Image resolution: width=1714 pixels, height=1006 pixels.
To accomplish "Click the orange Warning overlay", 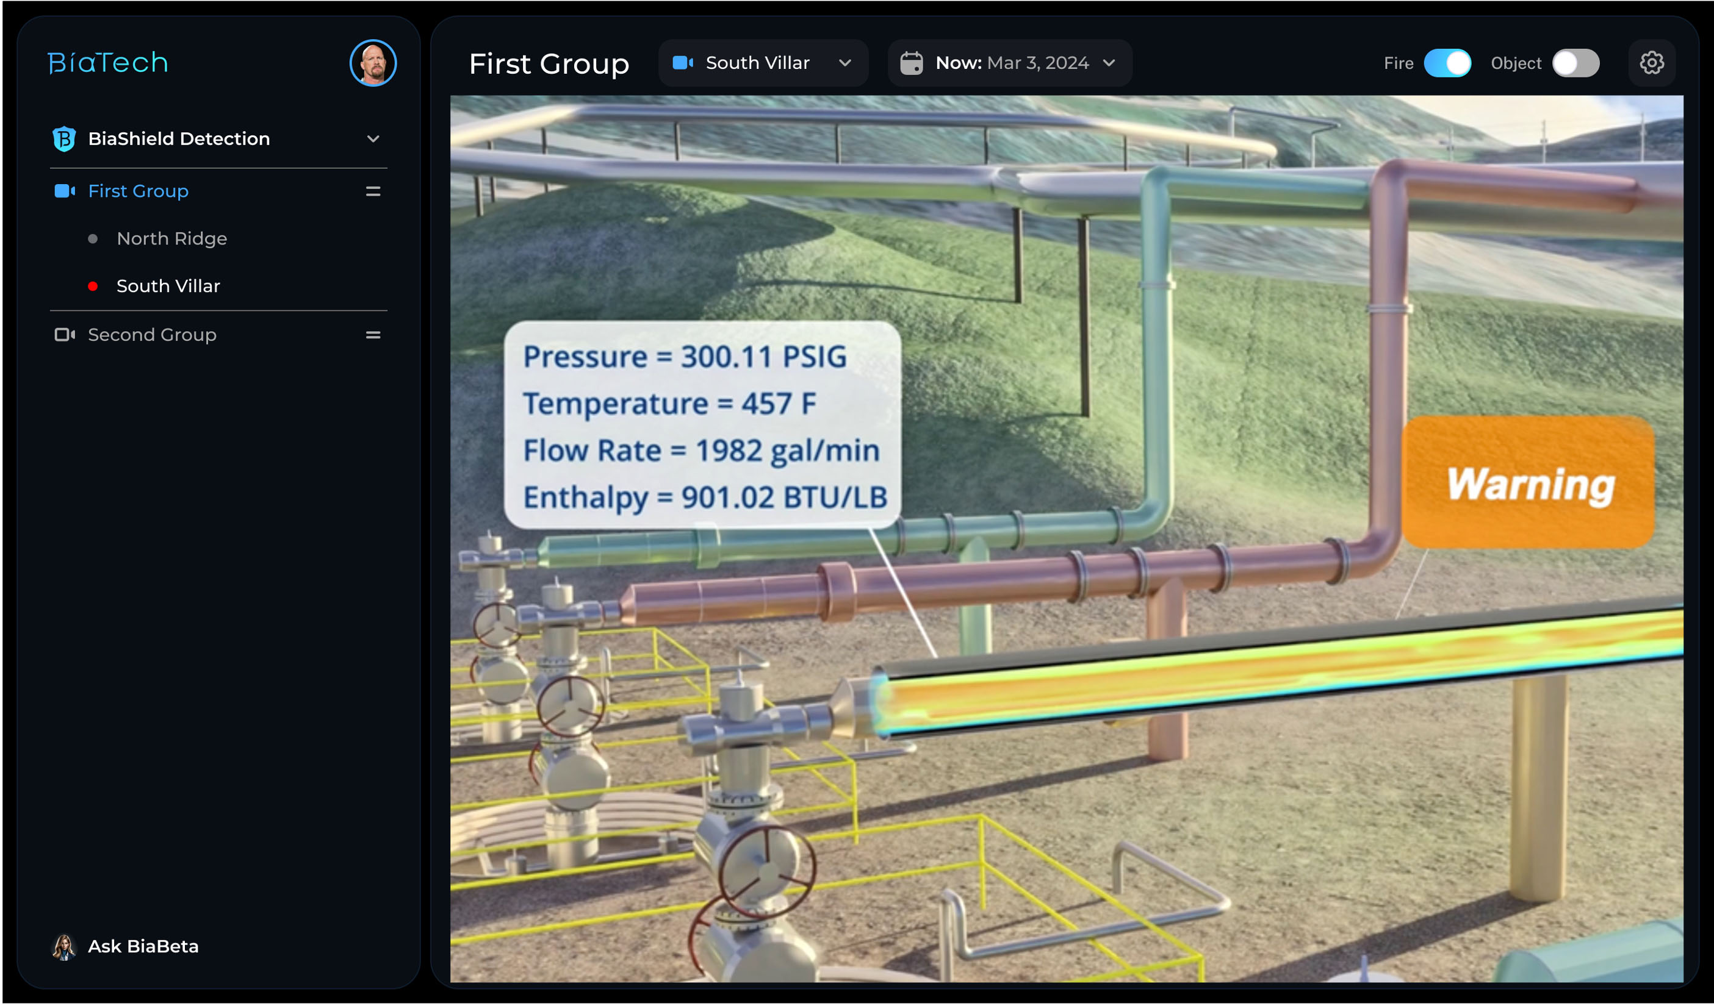I will [1529, 483].
